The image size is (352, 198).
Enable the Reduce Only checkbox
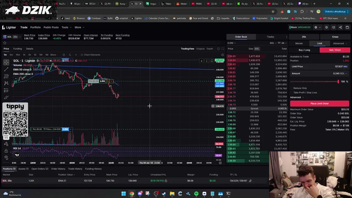291,88
